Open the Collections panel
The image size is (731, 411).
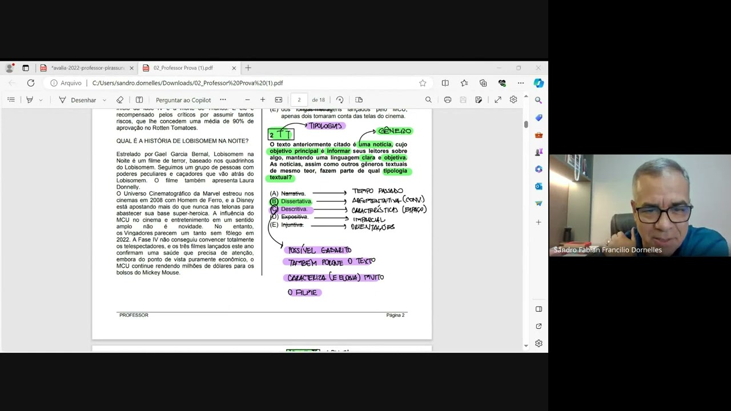click(x=483, y=83)
